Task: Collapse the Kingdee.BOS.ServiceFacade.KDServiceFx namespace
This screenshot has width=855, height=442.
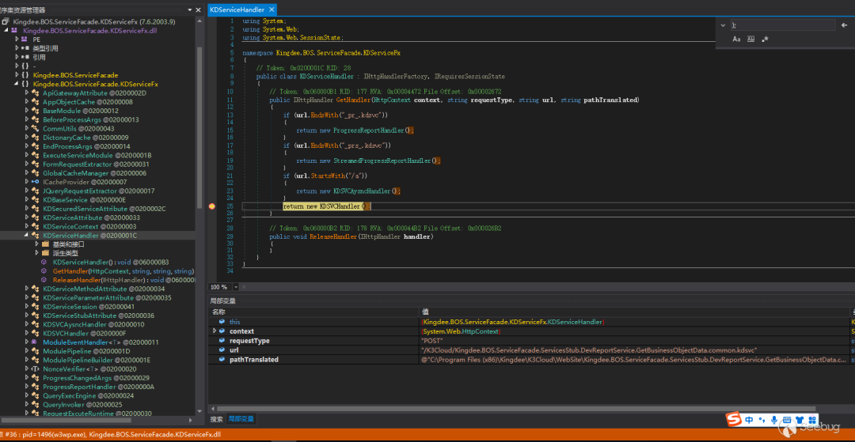Action: click(17, 84)
